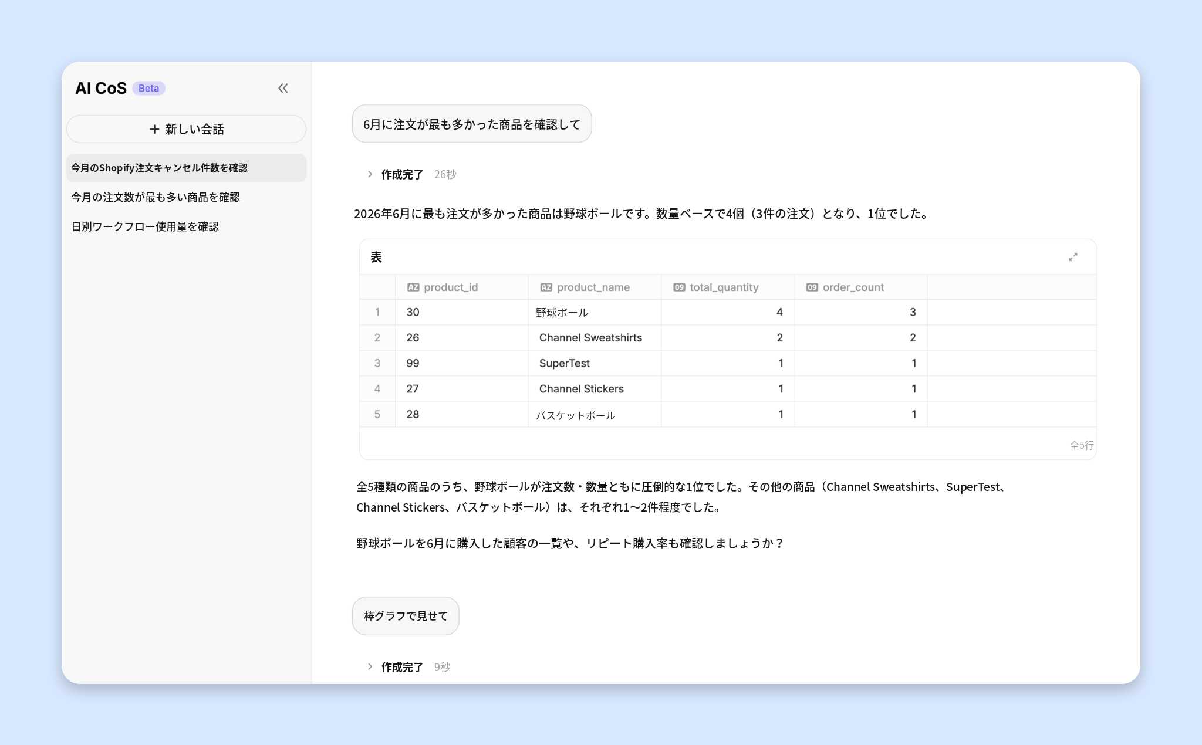Select cell Channel Stickers

point(595,389)
